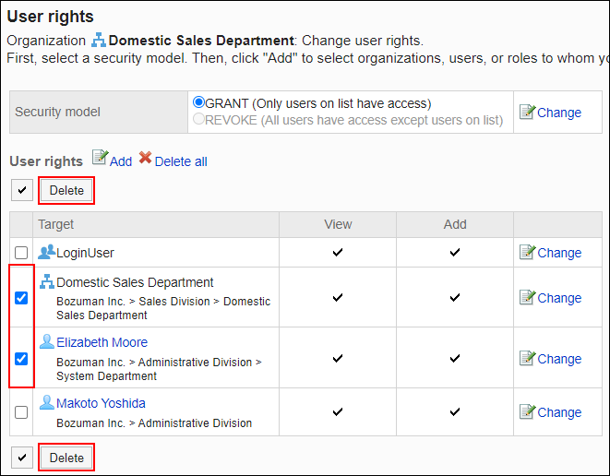Click the Delete button above the table
This screenshot has width=610, height=476.
[66, 190]
